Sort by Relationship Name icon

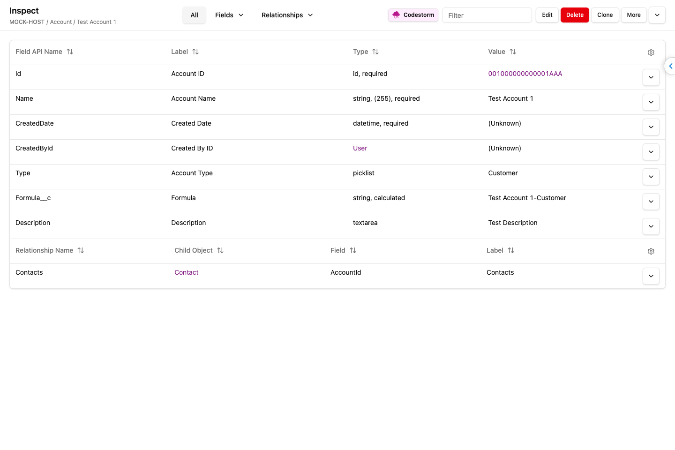81,251
